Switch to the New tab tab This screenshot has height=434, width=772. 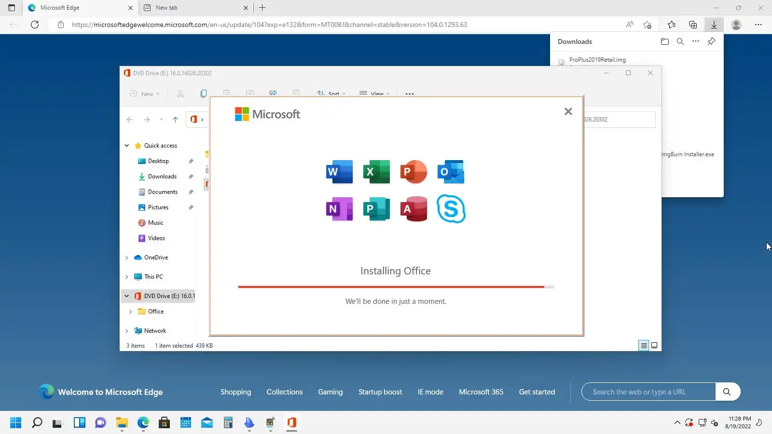[x=195, y=8]
